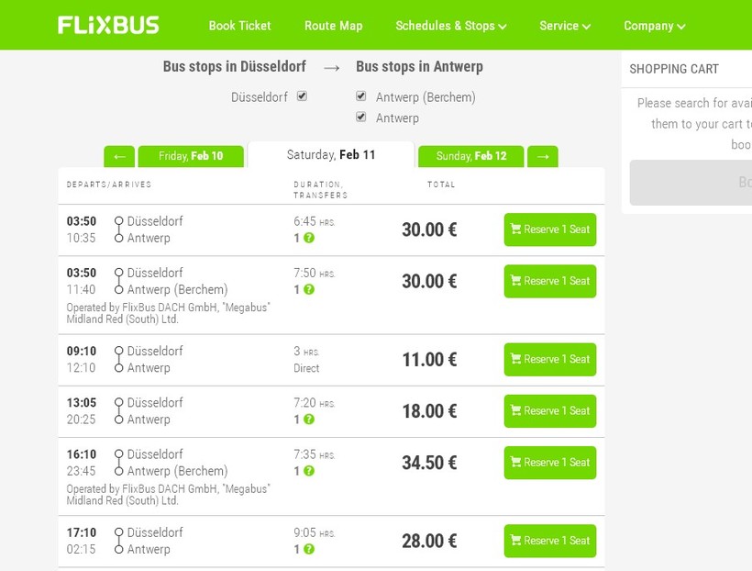Open the Service dropdown menu
The width and height of the screenshot is (752, 571).
coord(564,26)
